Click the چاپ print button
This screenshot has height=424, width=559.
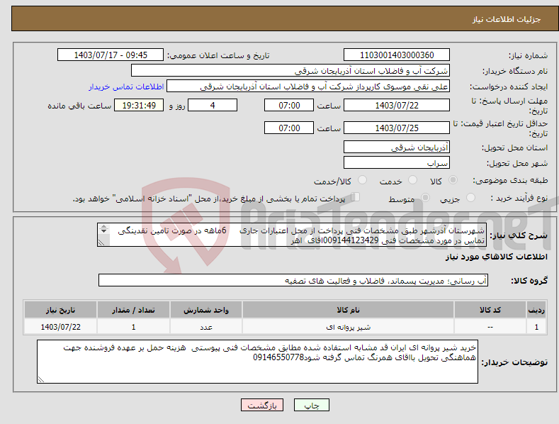coord(312,405)
